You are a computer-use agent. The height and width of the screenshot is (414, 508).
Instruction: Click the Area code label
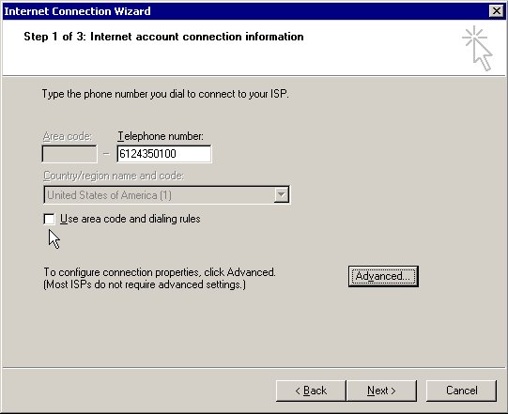pyautogui.click(x=68, y=136)
